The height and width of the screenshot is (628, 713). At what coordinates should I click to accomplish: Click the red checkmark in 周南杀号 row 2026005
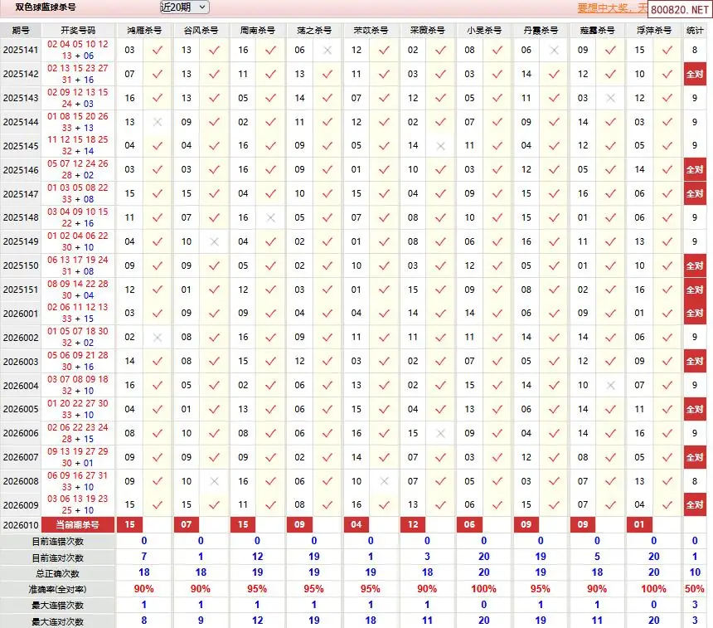[270, 409]
